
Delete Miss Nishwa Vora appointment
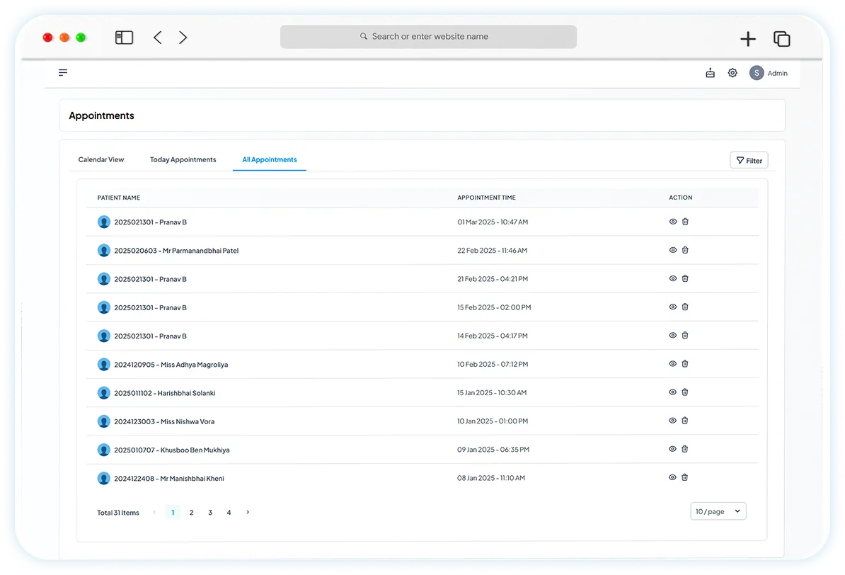click(685, 421)
